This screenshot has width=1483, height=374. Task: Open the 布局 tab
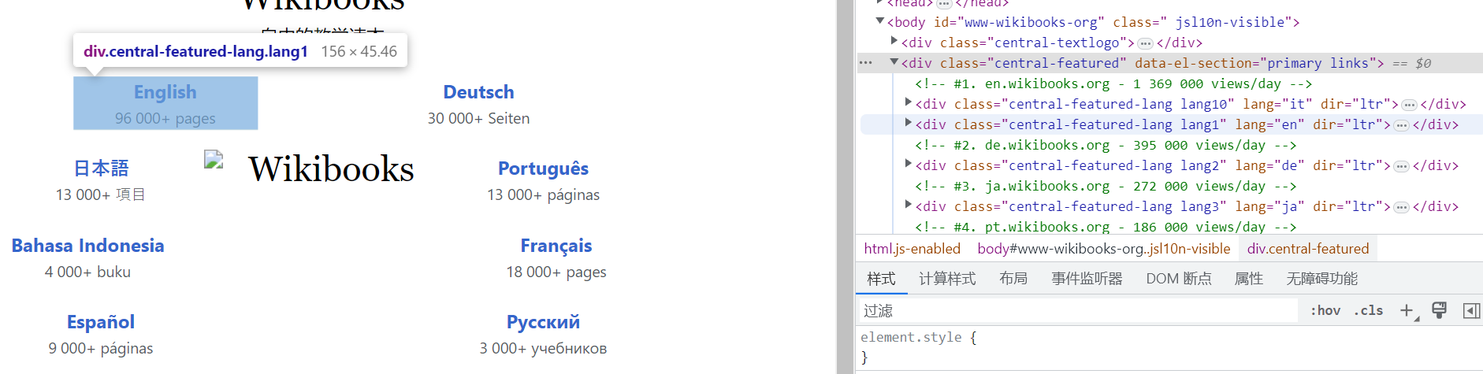[x=1013, y=279]
